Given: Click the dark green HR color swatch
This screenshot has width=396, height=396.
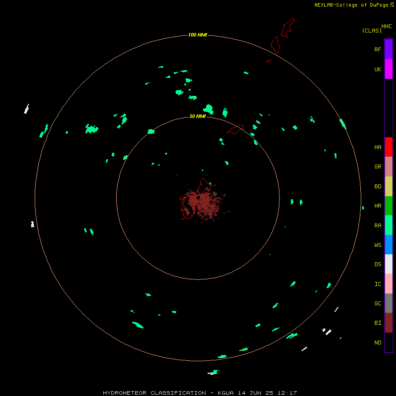Looking at the screenshot, I should click(x=389, y=205).
